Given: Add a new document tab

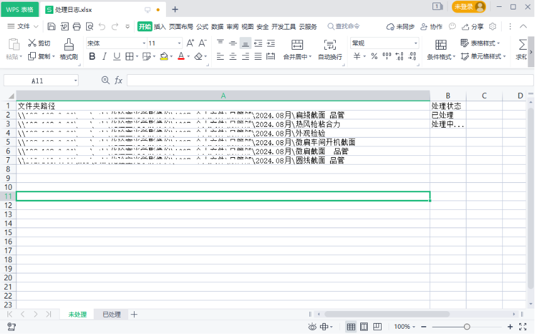Looking at the screenshot, I should 175,9.
